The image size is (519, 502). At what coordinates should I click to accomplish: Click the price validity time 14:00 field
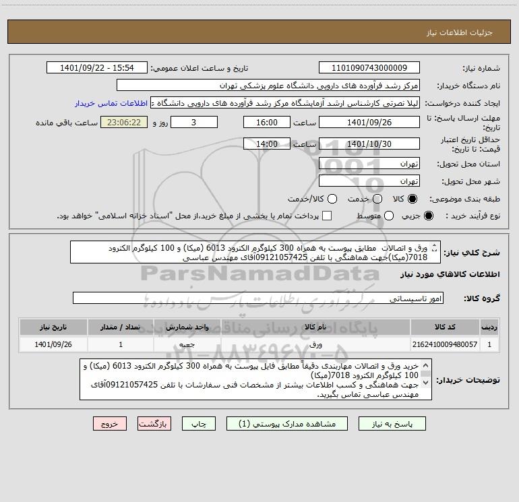point(267,144)
